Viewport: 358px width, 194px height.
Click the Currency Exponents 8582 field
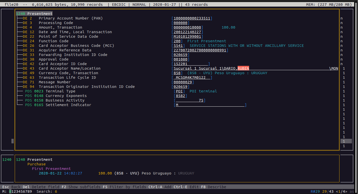[181, 96]
